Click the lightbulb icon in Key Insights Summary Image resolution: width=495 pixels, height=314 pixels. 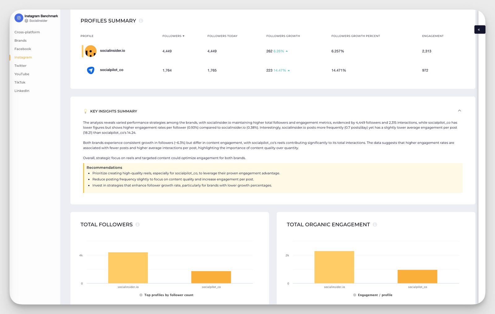85,111
